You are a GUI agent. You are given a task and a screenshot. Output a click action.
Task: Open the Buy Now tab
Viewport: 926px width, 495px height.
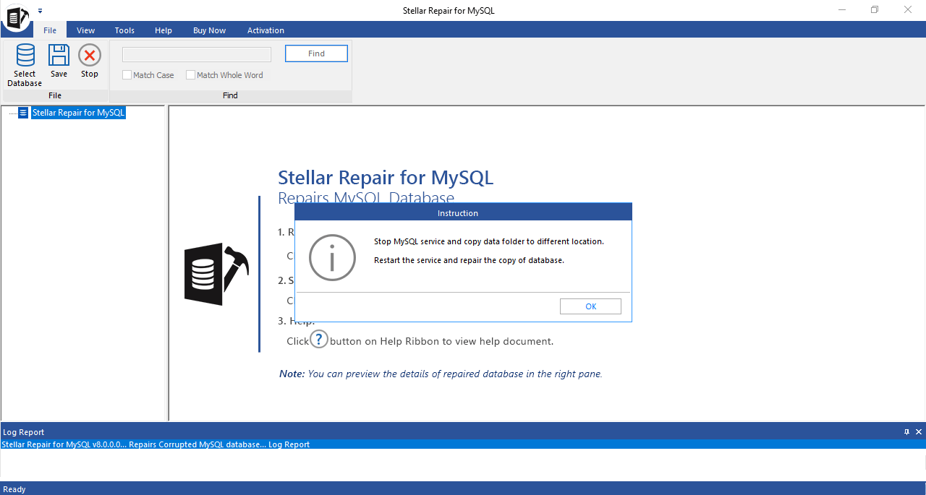[209, 30]
